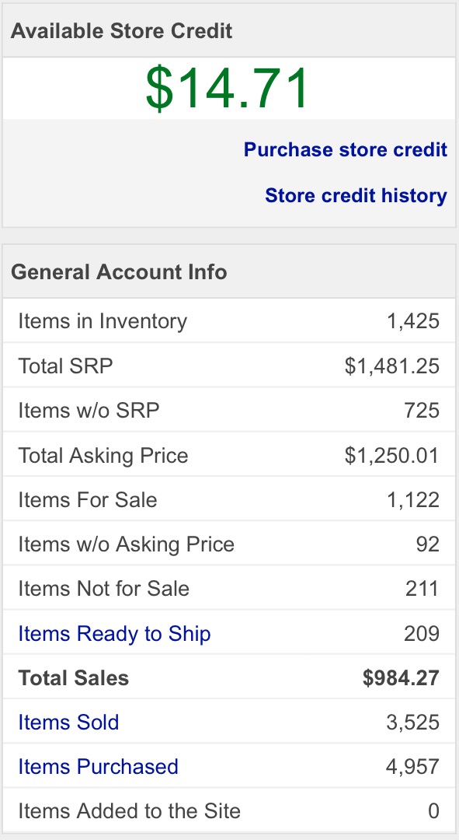Open the Items Purchased history
This screenshot has height=840, width=459.
click(98, 766)
